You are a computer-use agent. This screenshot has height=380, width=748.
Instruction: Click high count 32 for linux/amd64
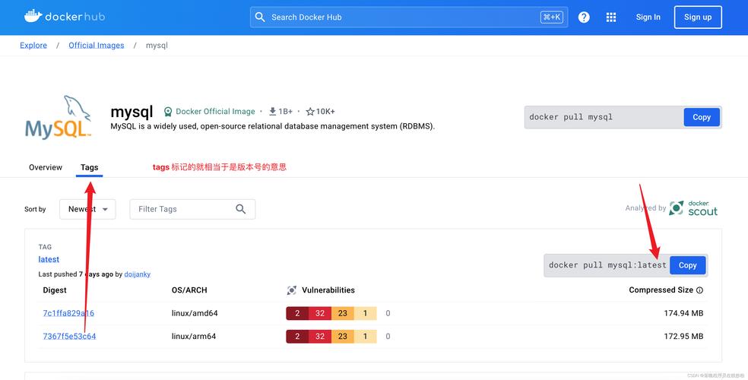pyautogui.click(x=319, y=313)
